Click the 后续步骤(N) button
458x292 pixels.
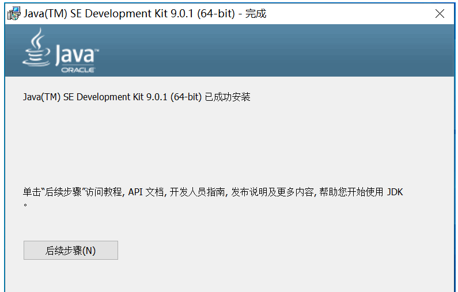tap(71, 250)
